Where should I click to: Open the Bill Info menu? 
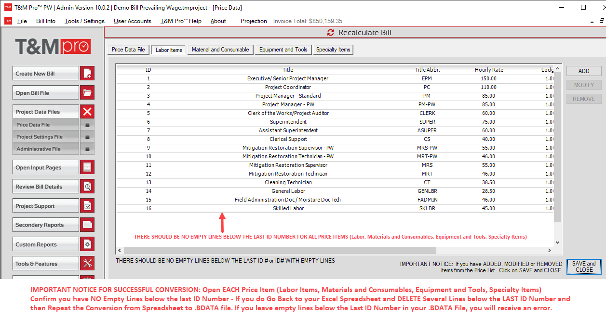tap(46, 21)
